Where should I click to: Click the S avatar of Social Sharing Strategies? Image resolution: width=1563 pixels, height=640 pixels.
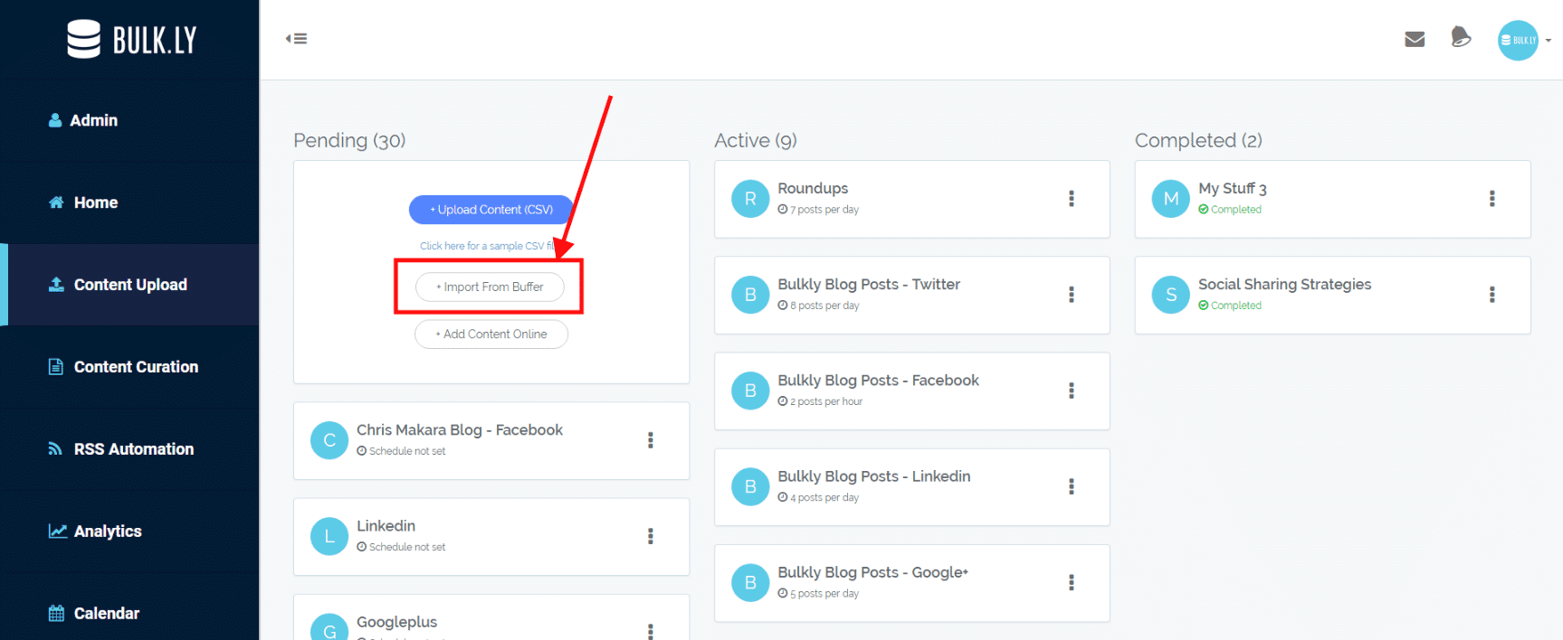point(1171,295)
